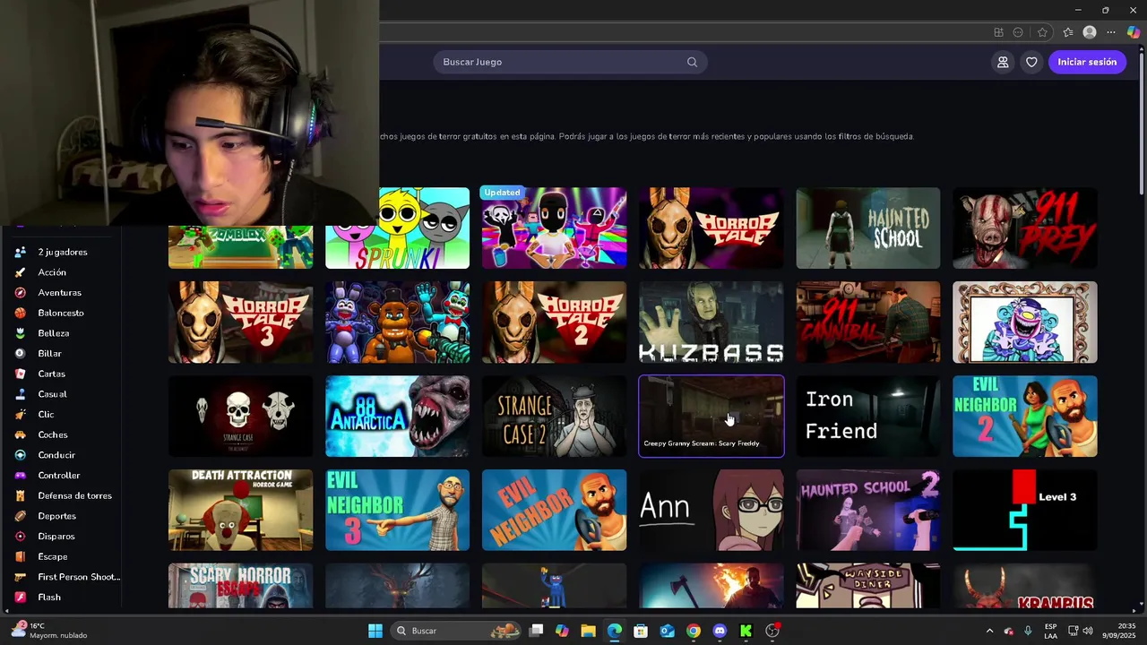Click the taskbar Buscar search box
The image size is (1147, 645).
pyautogui.click(x=457, y=631)
